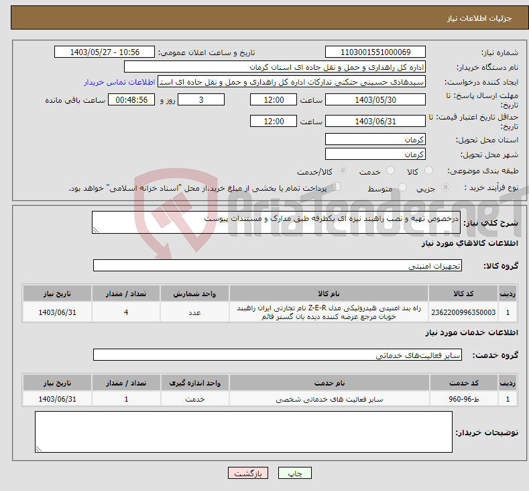Click the announcement date field 1403/05/27 - 10:56
529x491 pixels.
click(x=105, y=52)
